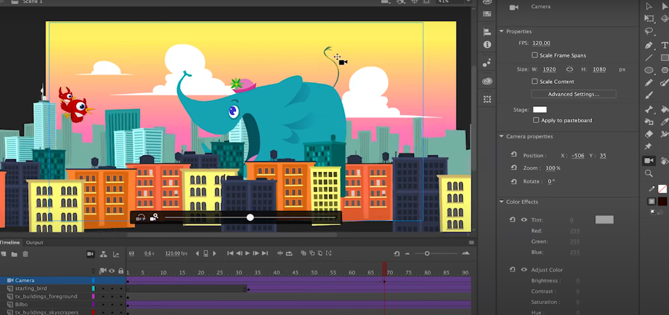Click the timeline playhead at frame 69
Viewport: 669px width, 315px height.
[384, 269]
